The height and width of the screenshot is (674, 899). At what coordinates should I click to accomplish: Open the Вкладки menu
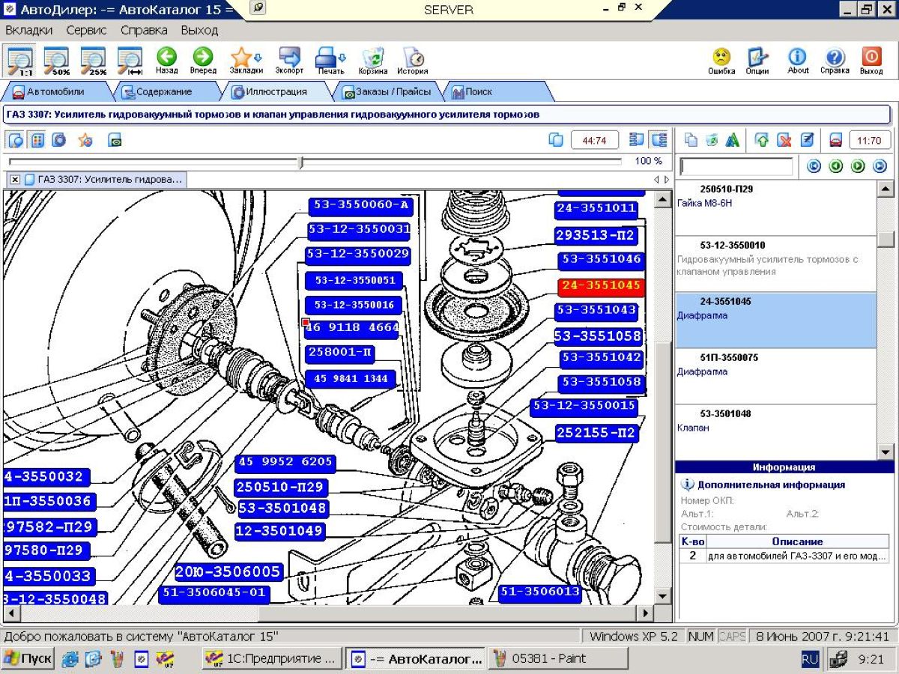coord(29,30)
